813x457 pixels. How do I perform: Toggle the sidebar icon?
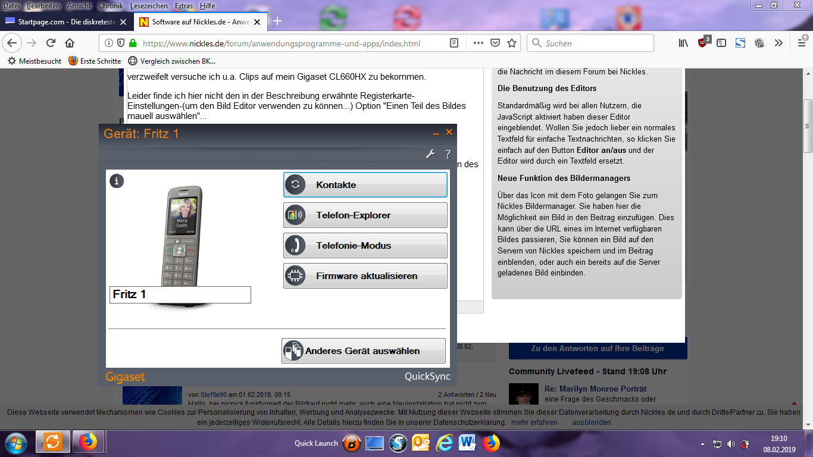click(721, 43)
